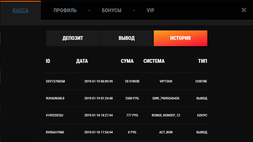
Task: Open the КАССА tab
Action: point(20,11)
